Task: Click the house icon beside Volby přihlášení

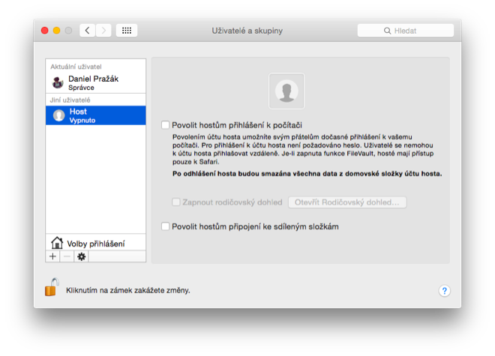Action: [x=57, y=243]
